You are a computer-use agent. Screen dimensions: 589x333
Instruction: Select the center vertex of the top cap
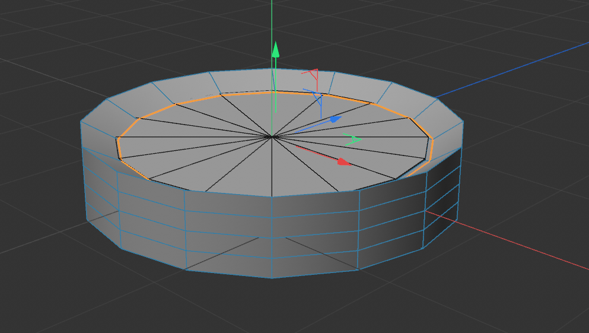pyautogui.click(x=272, y=137)
